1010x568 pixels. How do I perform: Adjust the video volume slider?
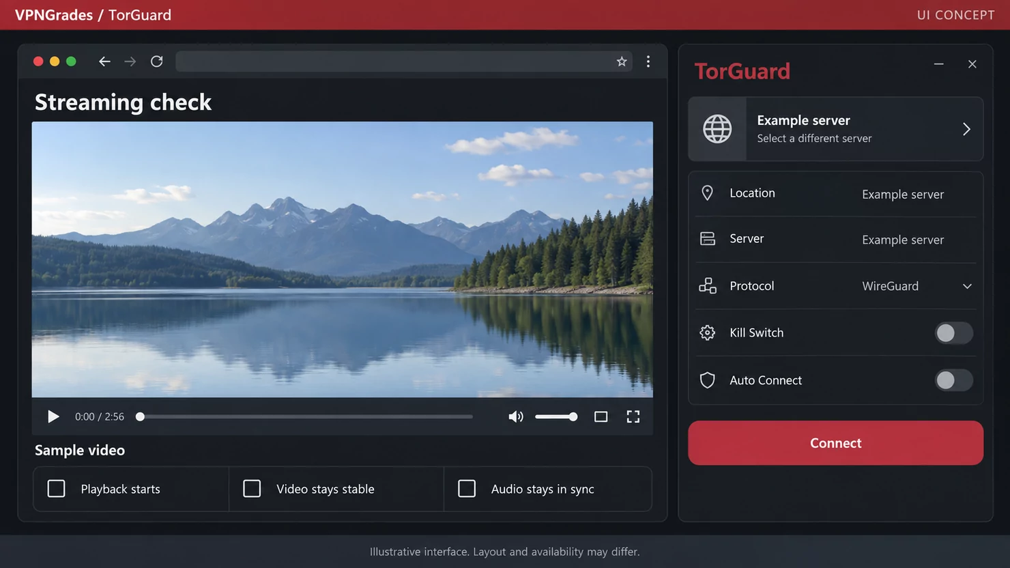pyautogui.click(x=556, y=416)
